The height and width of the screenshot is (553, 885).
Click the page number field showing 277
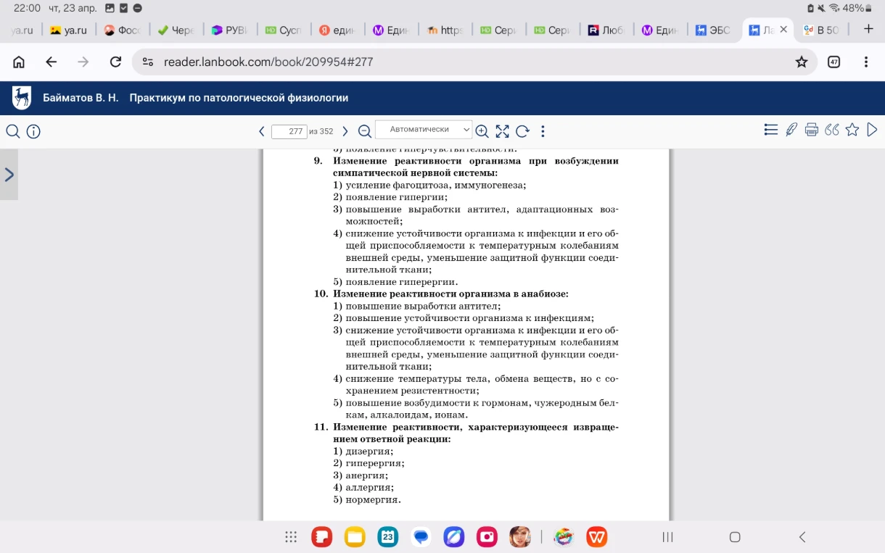pyautogui.click(x=289, y=131)
